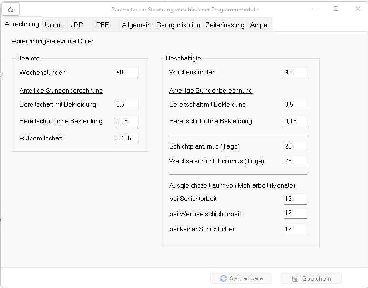Click the Beschäftigte group label
Viewport: 368px width, 288px height.
pos(184,59)
